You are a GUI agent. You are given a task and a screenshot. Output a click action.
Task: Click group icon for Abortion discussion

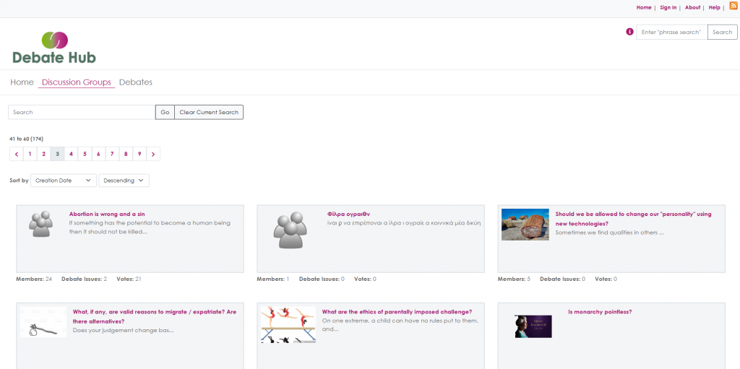pyautogui.click(x=42, y=224)
